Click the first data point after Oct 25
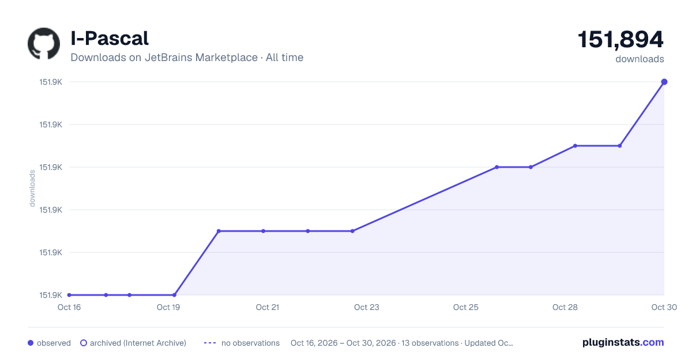 coord(497,167)
